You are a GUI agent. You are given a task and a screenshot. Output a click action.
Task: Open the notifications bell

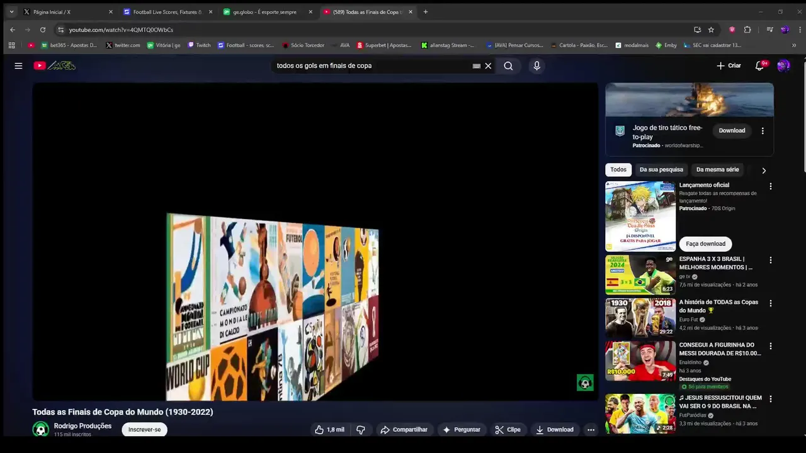tap(759, 65)
